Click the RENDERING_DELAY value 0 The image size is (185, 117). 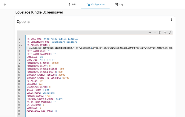(x=50, y=66)
